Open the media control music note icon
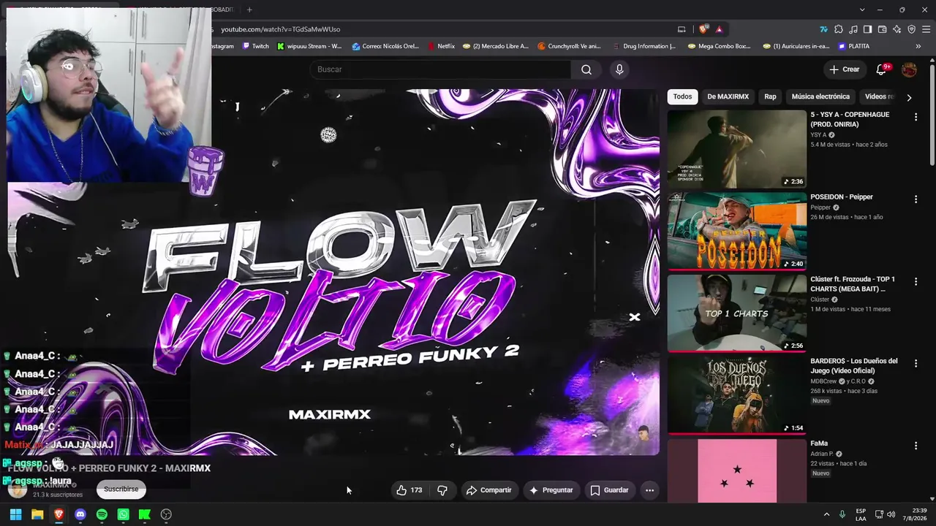936x526 pixels. coord(853,29)
